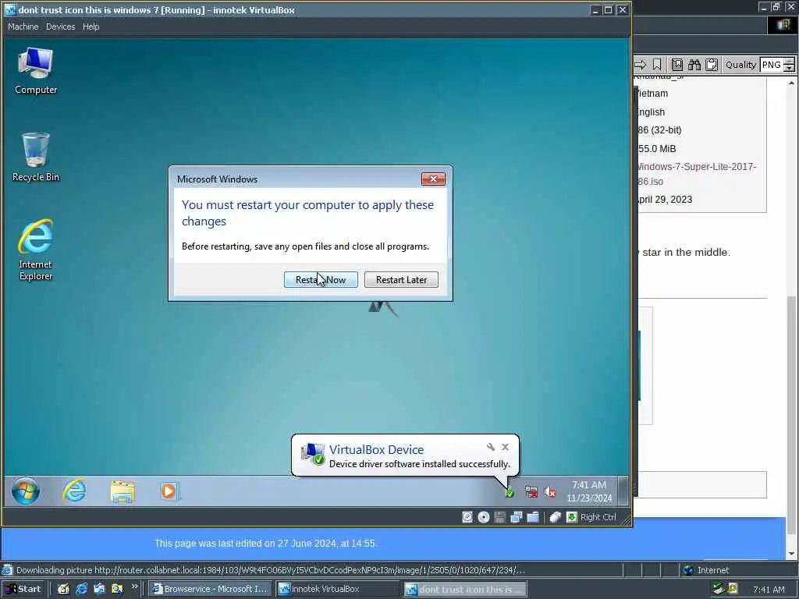Click the first quick launch icon beside Start
This screenshot has width=799, height=599.
tap(63, 589)
